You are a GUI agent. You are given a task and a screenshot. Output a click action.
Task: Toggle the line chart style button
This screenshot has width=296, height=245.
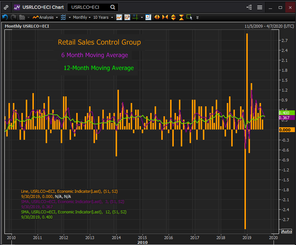tap(119, 17)
